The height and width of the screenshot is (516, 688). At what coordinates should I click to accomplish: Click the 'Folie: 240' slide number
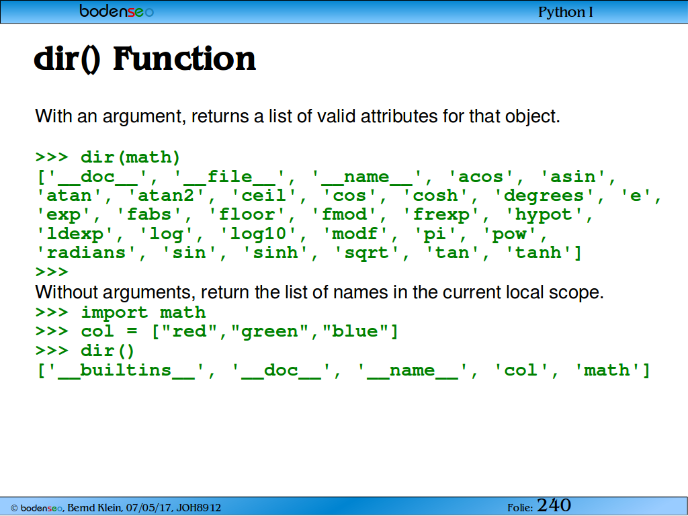(540, 506)
